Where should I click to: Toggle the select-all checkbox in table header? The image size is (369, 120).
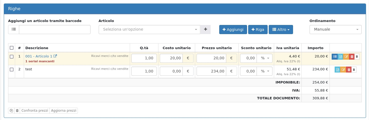12,48
